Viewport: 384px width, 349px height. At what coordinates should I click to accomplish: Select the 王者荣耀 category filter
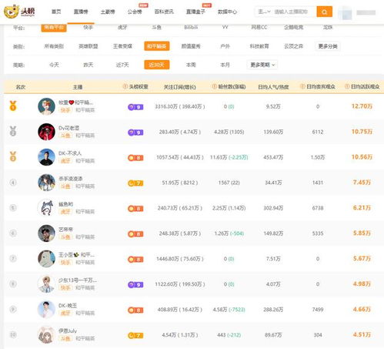point(122,46)
